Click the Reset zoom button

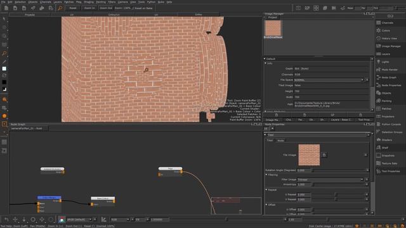point(73,8)
